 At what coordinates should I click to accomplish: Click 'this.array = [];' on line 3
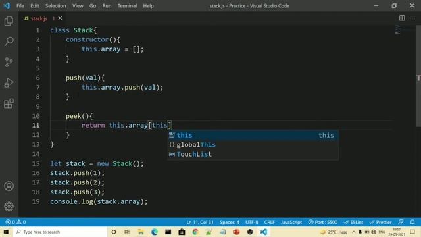pyautogui.click(x=112, y=49)
